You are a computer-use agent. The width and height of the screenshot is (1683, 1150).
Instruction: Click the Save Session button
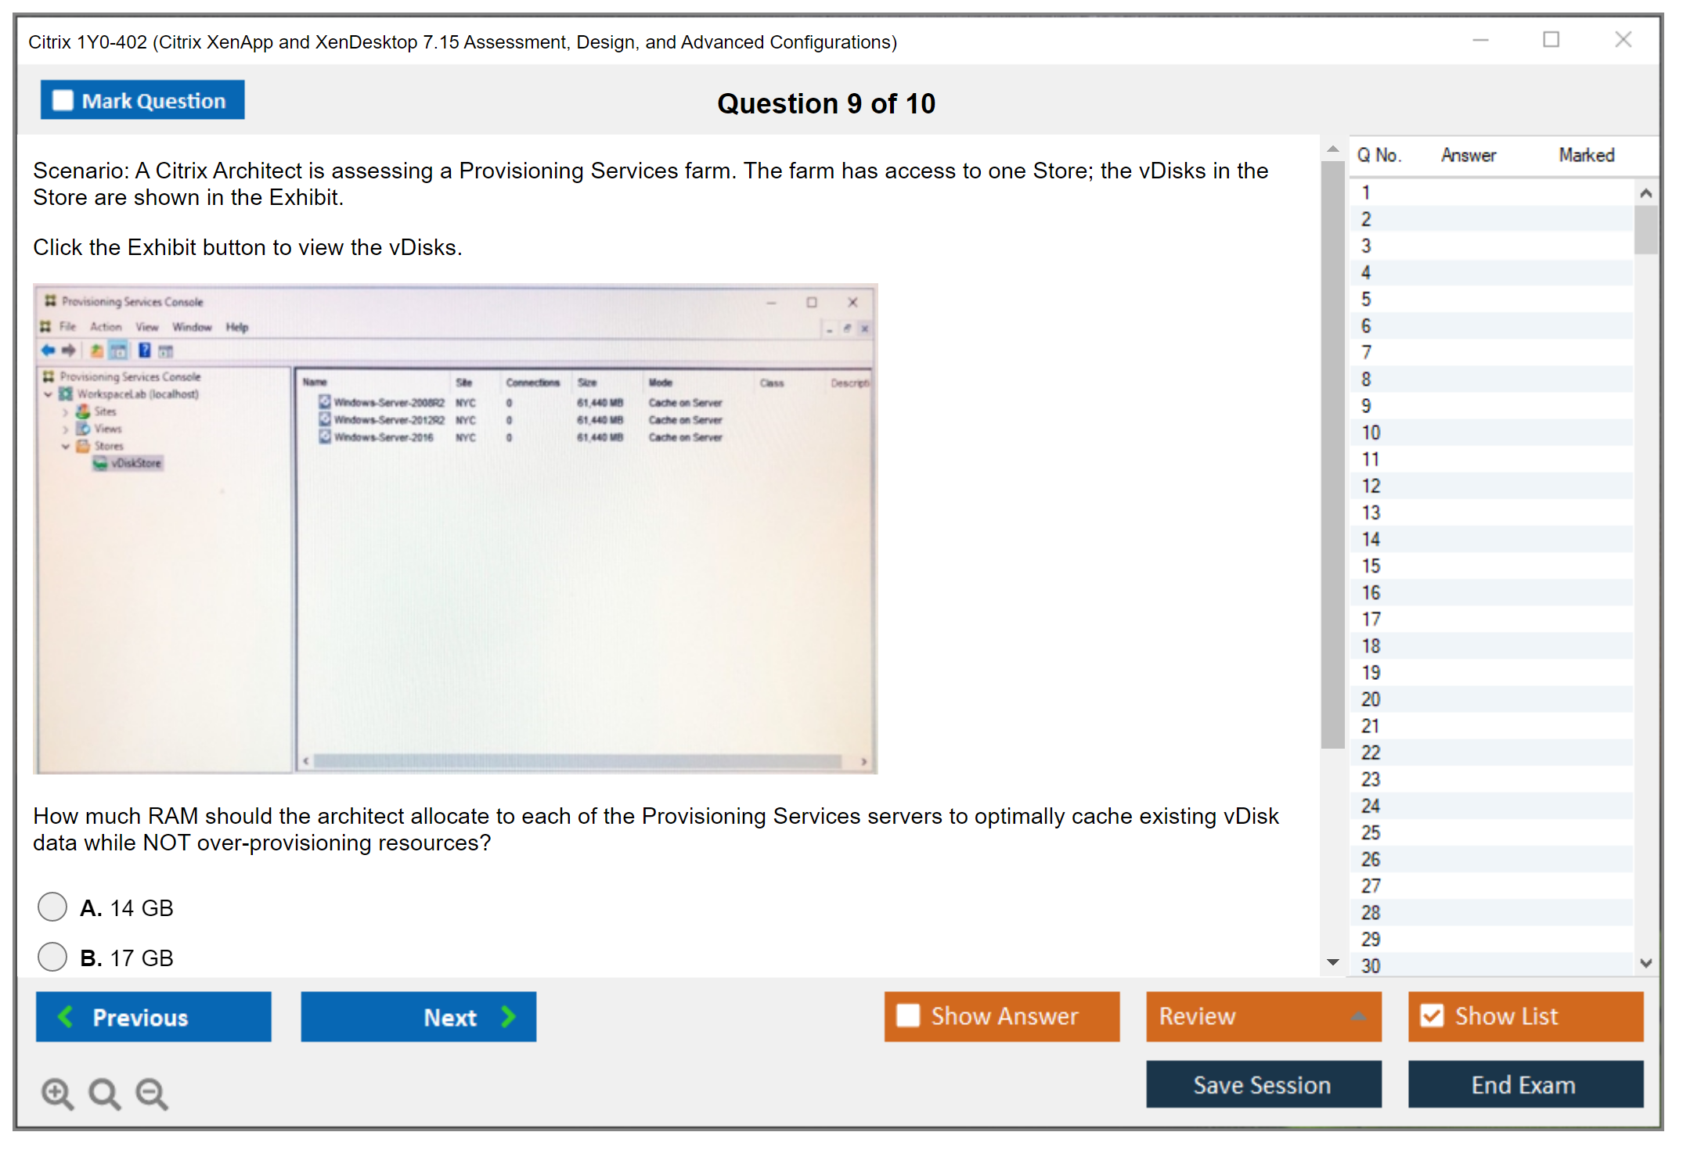click(x=1263, y=1084)
